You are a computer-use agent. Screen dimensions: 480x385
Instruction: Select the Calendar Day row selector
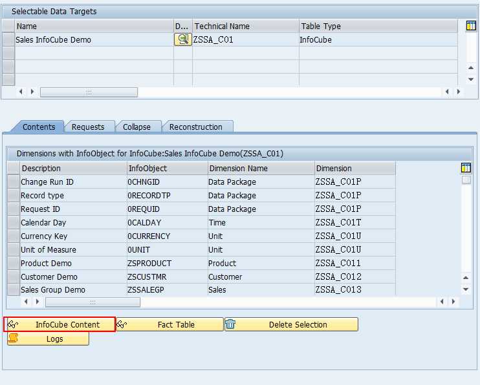14,222
